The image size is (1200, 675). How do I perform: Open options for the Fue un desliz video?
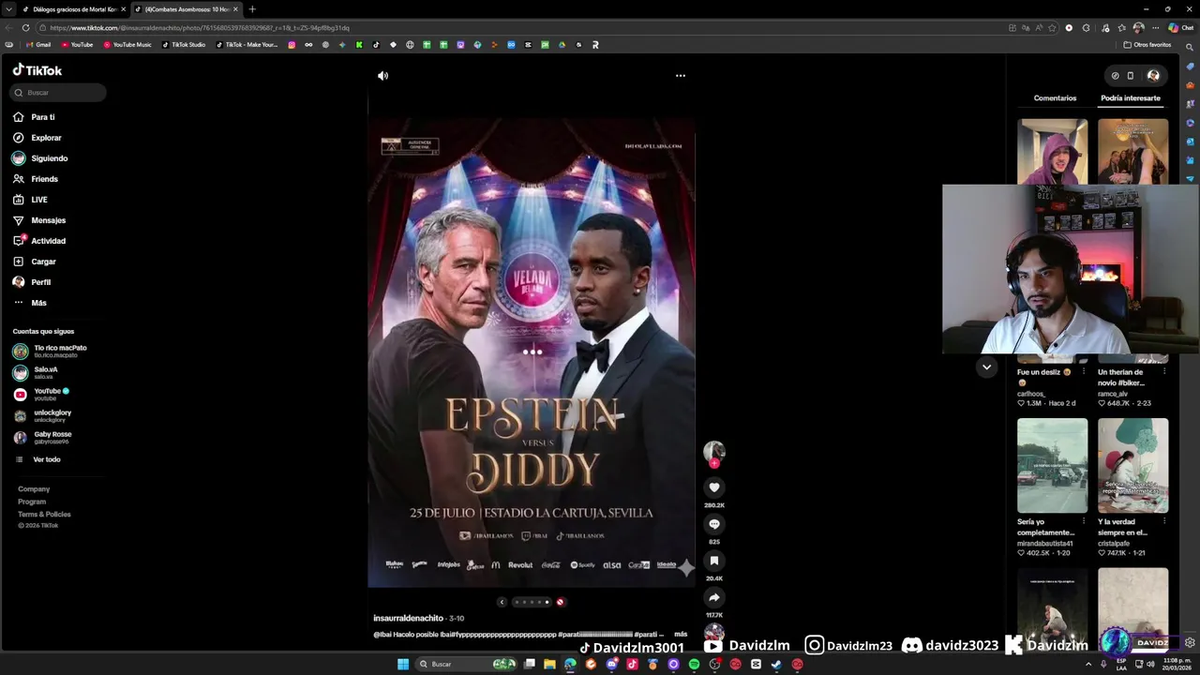tap(1084, 372)
